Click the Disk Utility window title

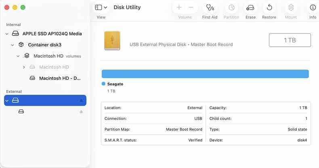pos(127,7)
